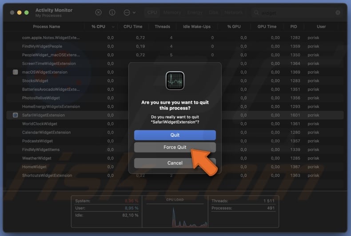Switch to the Disk tab
This screenshot has width=351, height=236.
214,12
